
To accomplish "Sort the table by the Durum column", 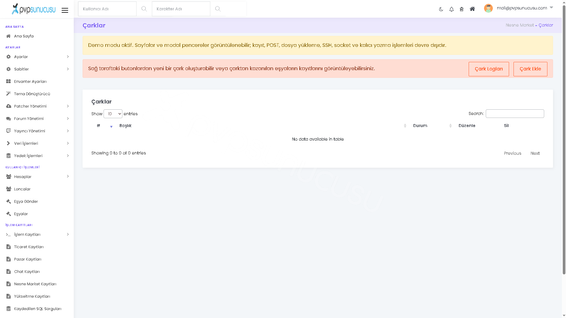I will pos(432,126).
